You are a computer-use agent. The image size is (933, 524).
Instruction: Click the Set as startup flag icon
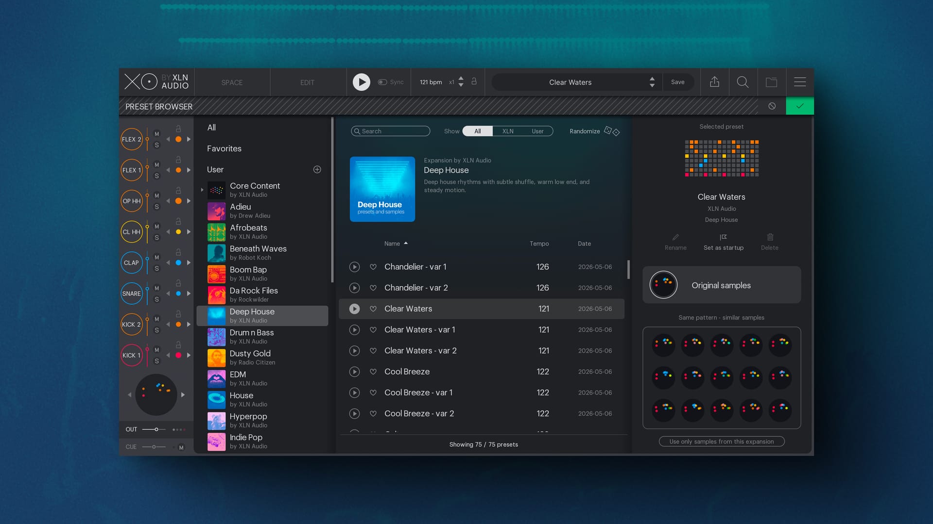[x=723, y=237]
